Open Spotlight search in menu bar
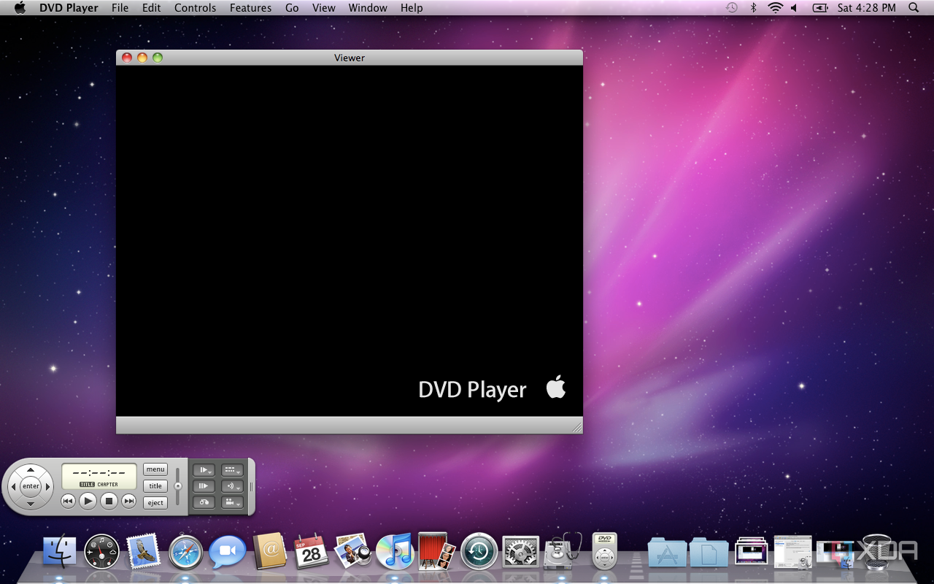Image resolution: width=934 pixels, height=584 pixels. point(914,8)
